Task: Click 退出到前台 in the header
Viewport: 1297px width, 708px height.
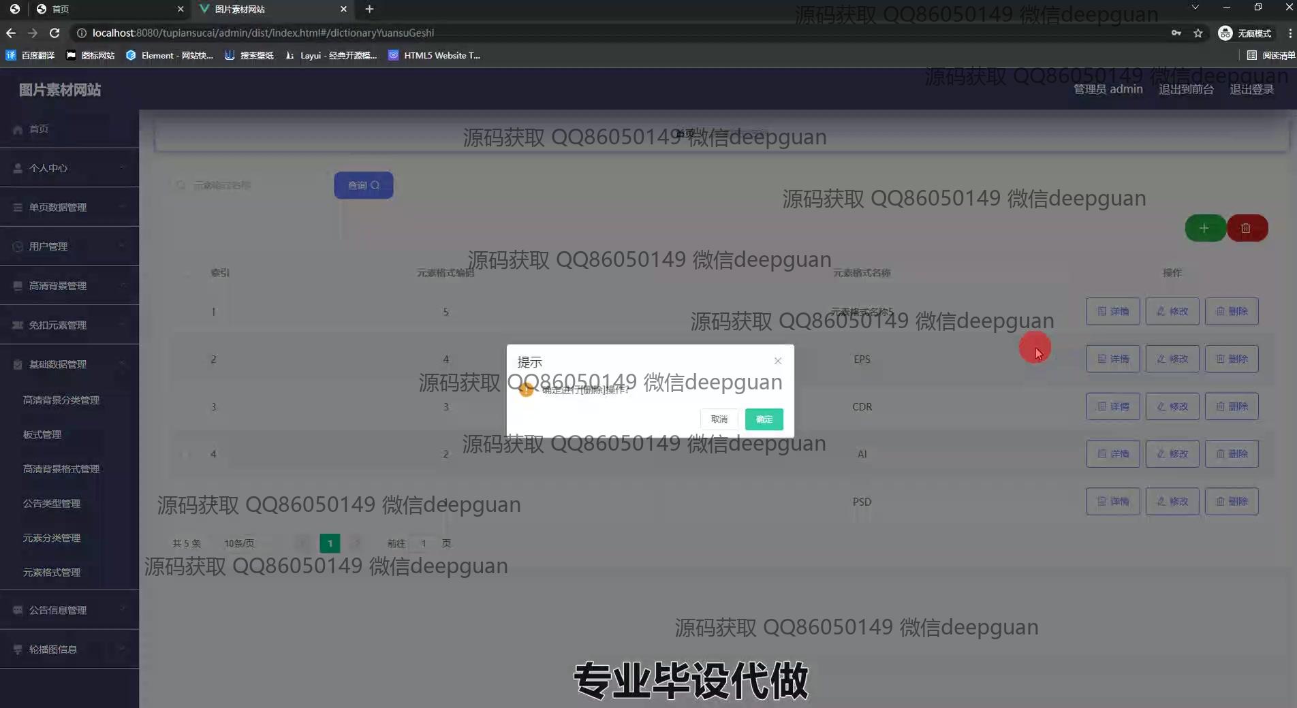Action: 1186,89
